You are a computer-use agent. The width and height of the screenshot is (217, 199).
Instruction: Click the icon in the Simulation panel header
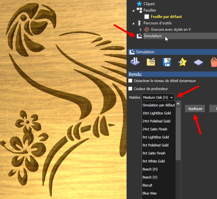point(132,52)
